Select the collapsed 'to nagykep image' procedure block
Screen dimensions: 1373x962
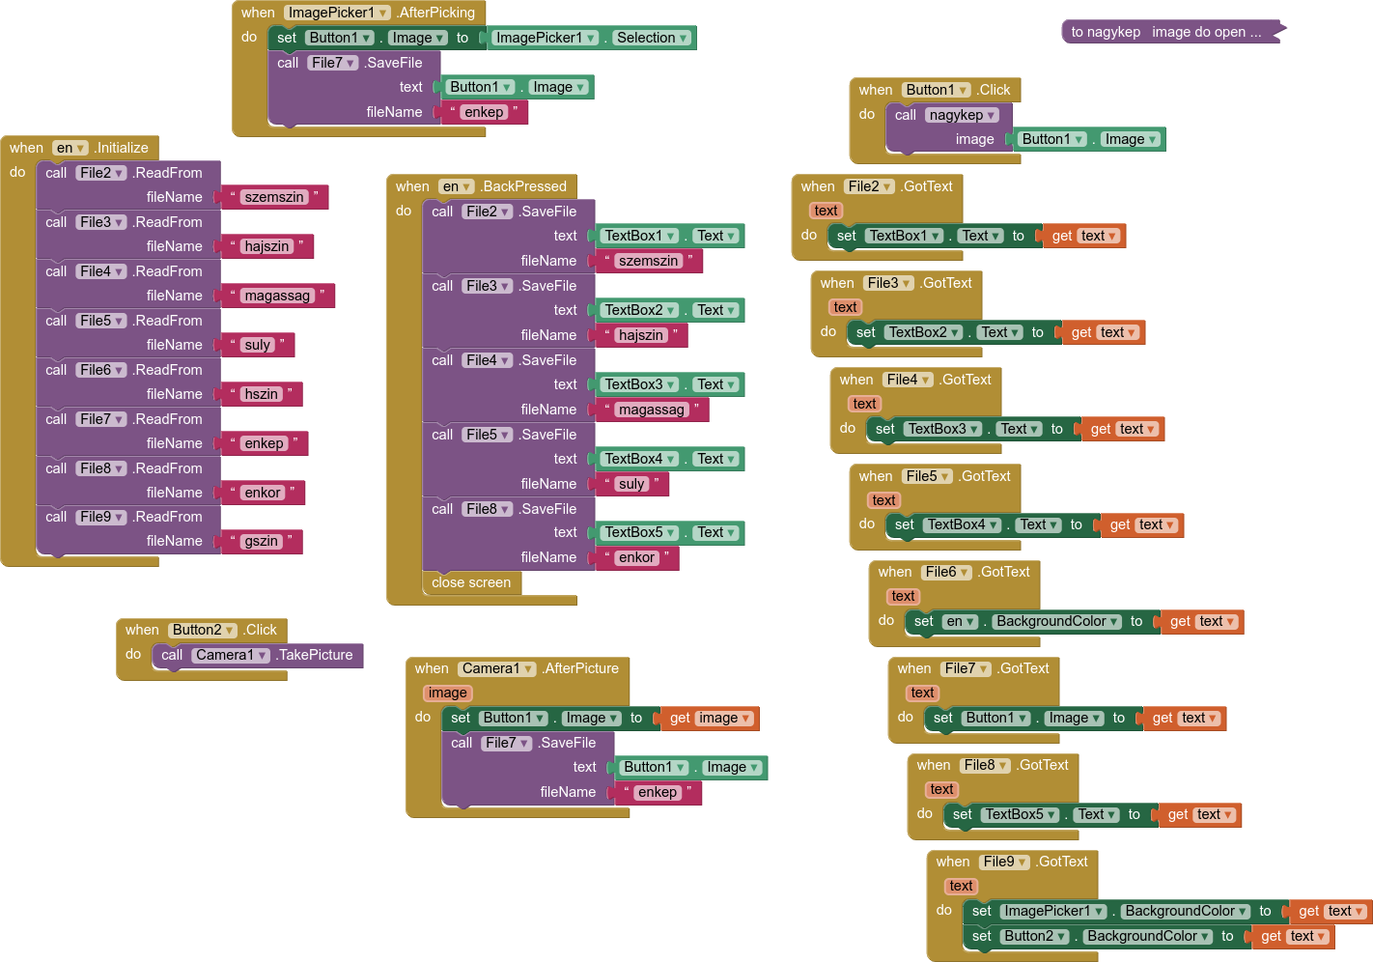coord(1171,32)
